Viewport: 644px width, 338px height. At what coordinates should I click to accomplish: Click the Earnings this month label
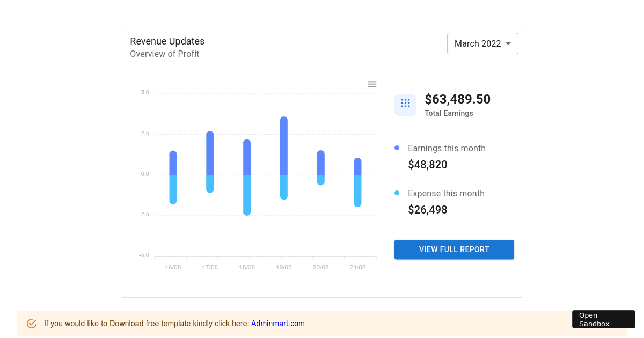pyautogui.click(x=447, y=148)
